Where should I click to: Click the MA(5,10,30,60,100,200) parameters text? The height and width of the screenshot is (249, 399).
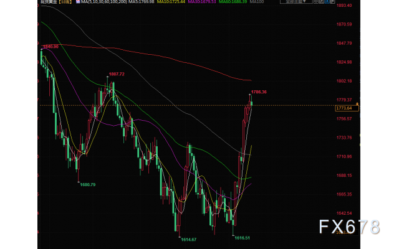click(x=104, y=1)
